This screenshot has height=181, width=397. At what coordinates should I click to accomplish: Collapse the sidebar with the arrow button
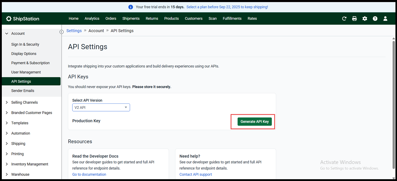[62, 32]
